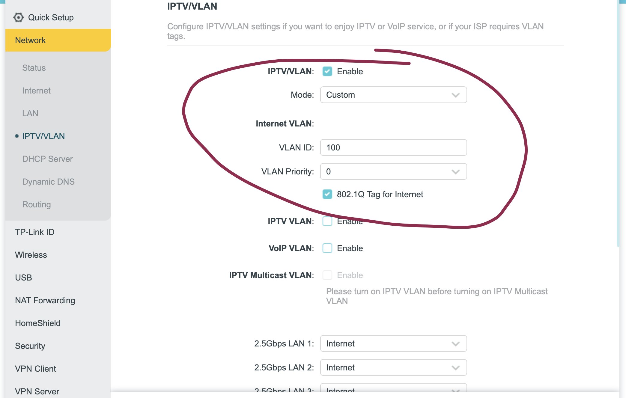This screenshot has height=398, width=626.
Task: Open the DHCP Server page
Action: click(x=47, y=159)
